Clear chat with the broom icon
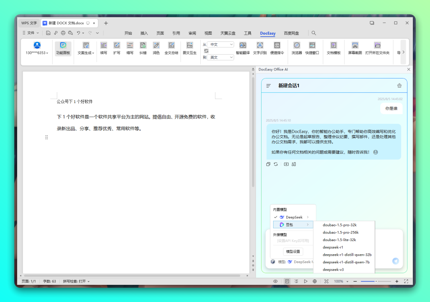Screen dimensions: 430x302 [399, 86]
